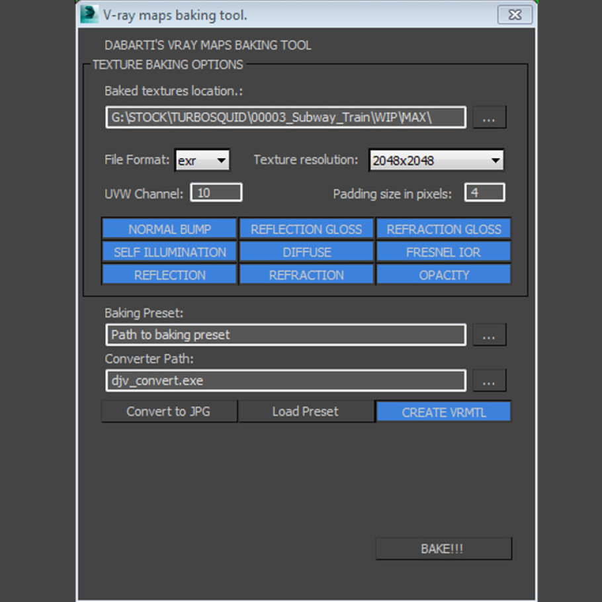Viewport: 602px width, 602px height.
Task: Open the Texture resolution dropdown
Action: click(x=437, y=160)
